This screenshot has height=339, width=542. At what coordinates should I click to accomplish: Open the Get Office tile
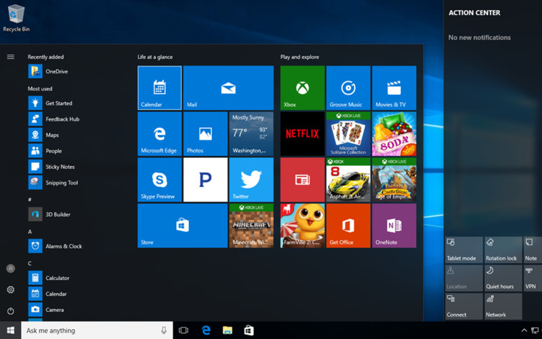pyautogui.click(x=348, y=226)
